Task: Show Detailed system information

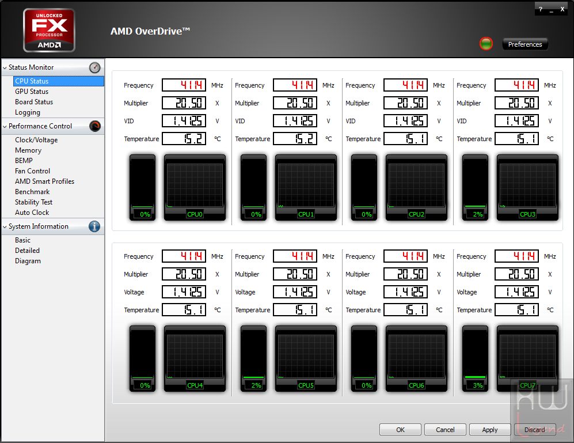Action: point(27,251)
